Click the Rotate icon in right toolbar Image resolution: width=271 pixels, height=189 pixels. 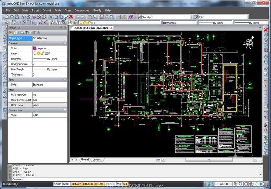click(266, 62)
